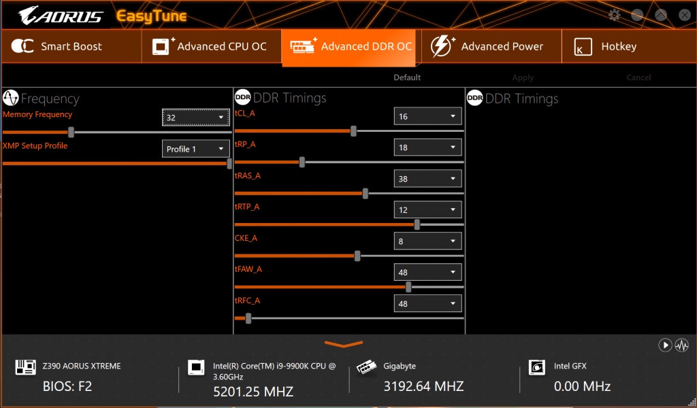This screenshot has width=697, height=408.
Task: Click the Apply button
Action: 523,78
